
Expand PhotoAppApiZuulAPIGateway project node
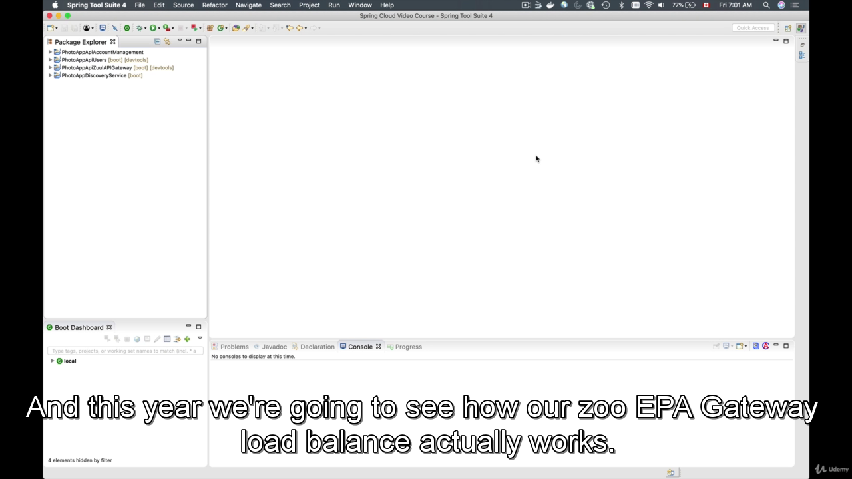tap(51, 67)
